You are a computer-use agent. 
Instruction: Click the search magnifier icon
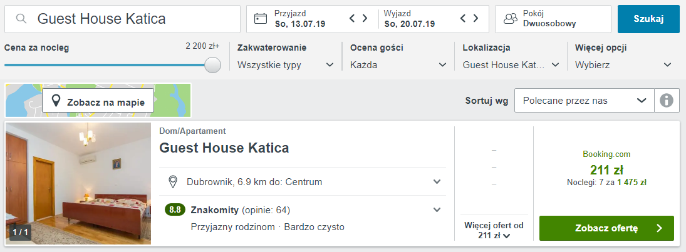click(21, 19)
